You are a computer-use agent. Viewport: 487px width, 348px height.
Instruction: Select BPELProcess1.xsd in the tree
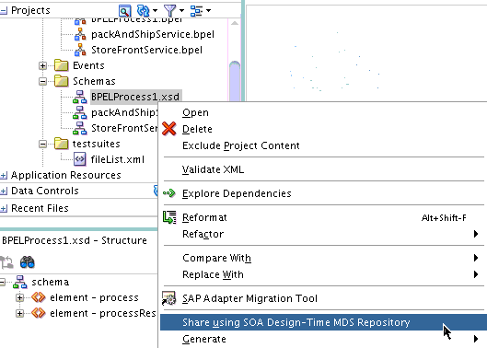click(135, 97)
